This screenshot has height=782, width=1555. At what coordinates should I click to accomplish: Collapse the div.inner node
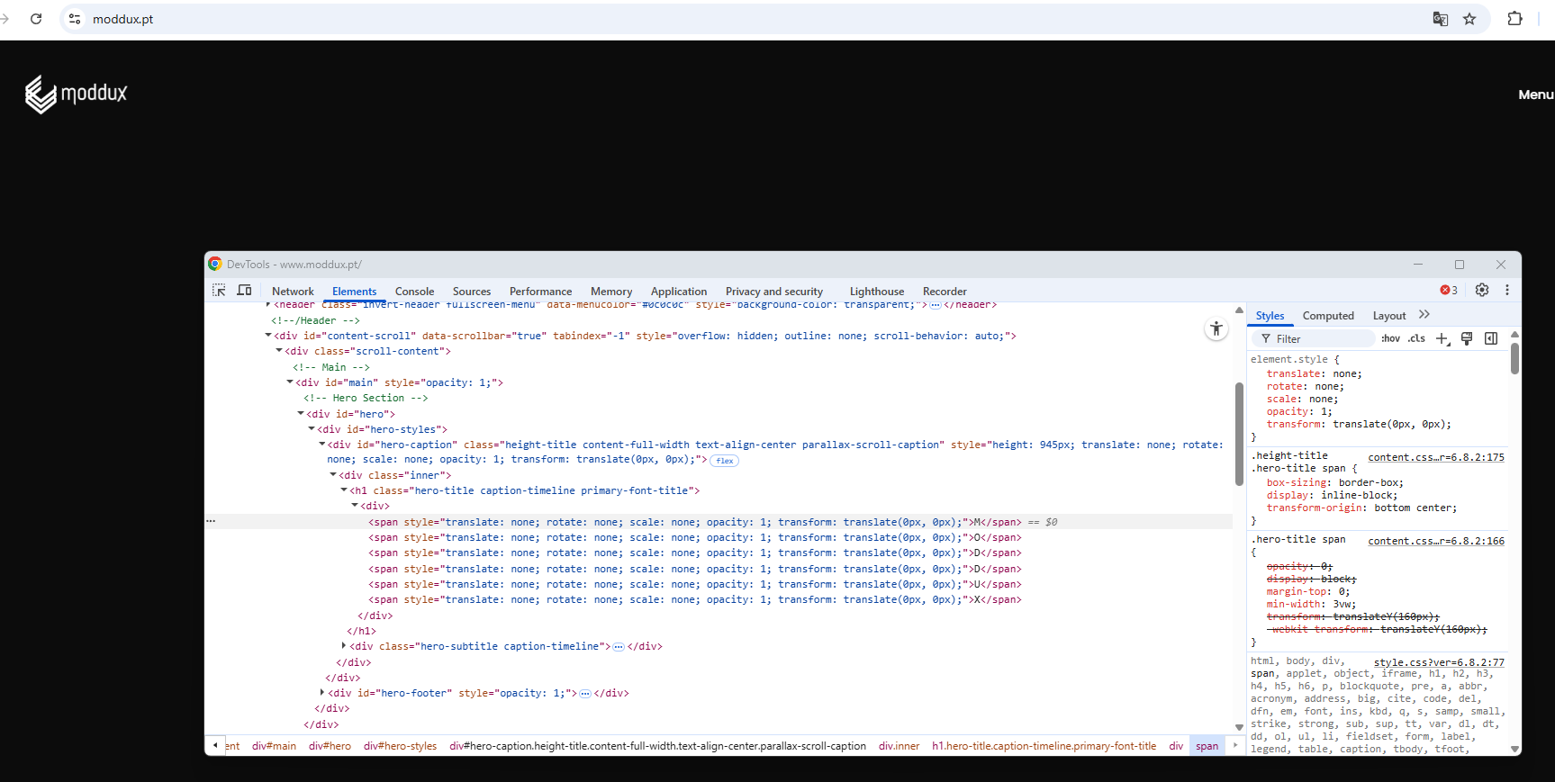click(333, 475)
